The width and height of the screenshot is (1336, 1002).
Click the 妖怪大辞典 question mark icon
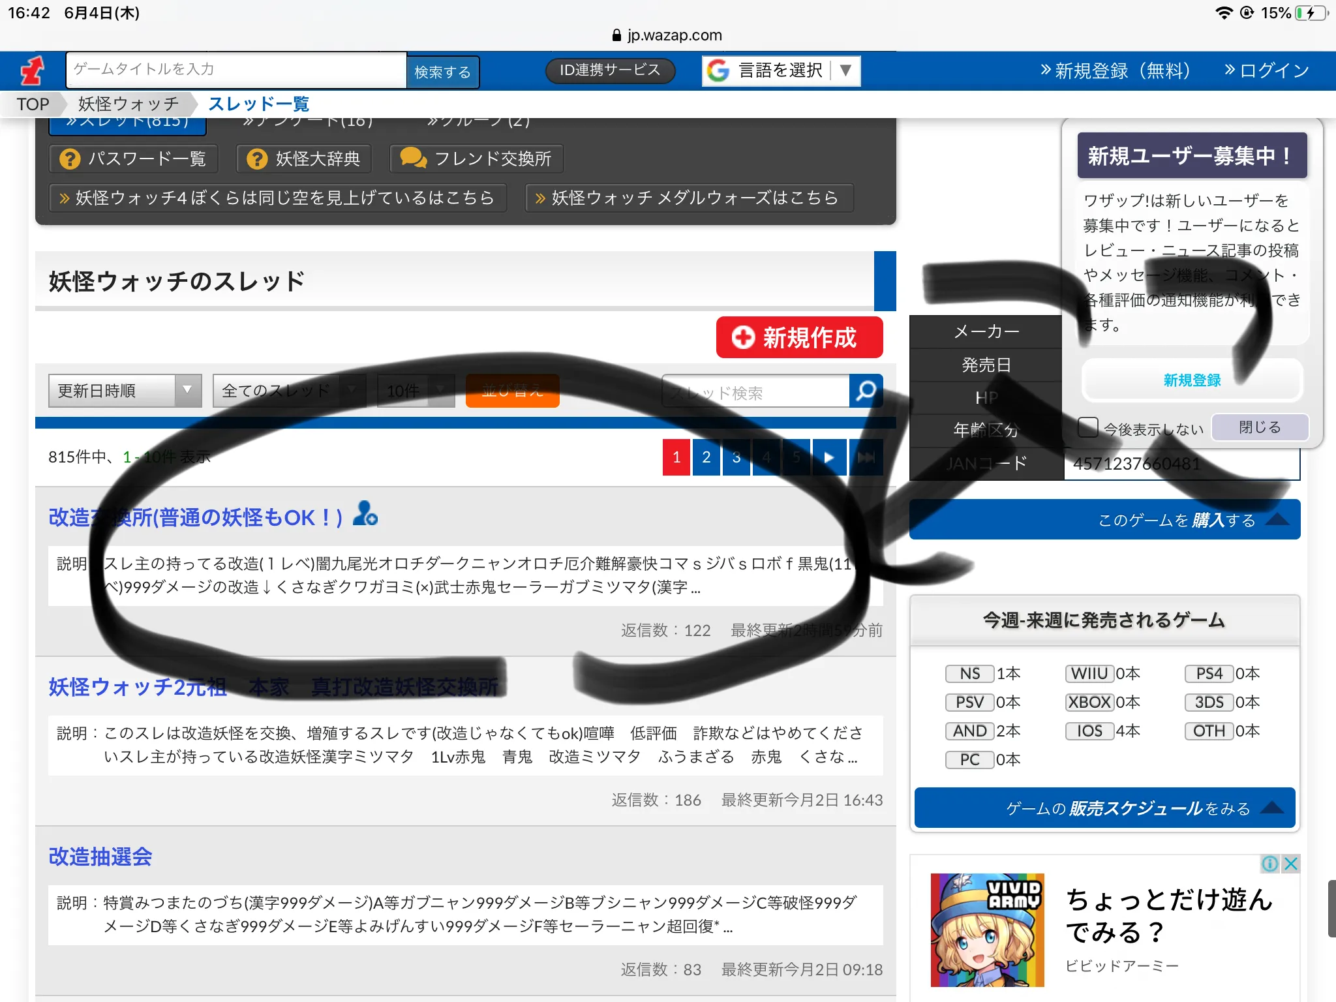258,159
